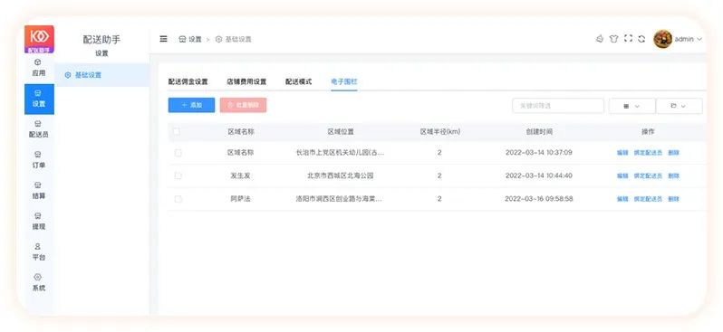Click the refresh icon in header

coord(641,39)
